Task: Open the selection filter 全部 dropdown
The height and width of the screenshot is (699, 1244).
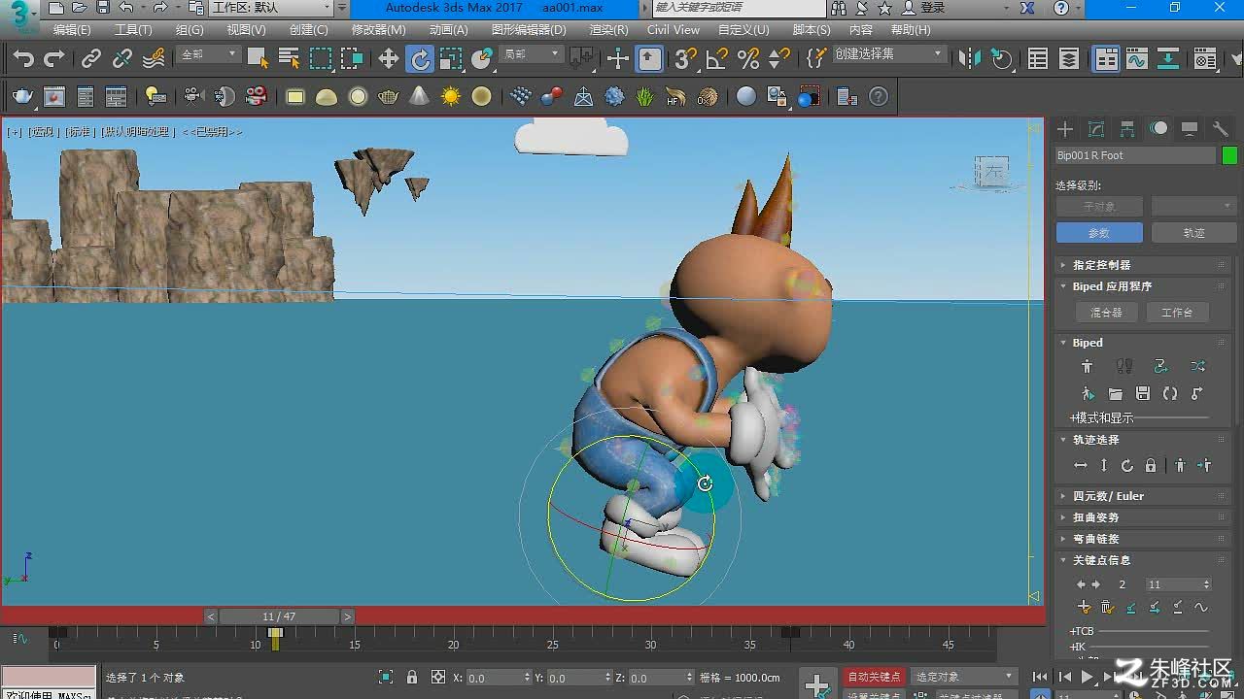Action: 208,55
